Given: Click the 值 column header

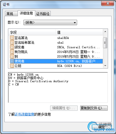Looking at the screenshot, I should point(79,32).
